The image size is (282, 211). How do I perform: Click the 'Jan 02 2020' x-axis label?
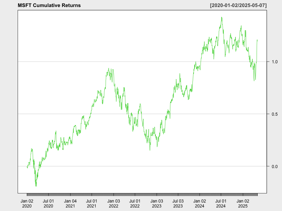[27, 204]
